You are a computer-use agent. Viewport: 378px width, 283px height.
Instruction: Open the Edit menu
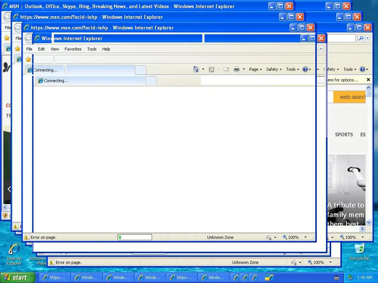(41, 49)
